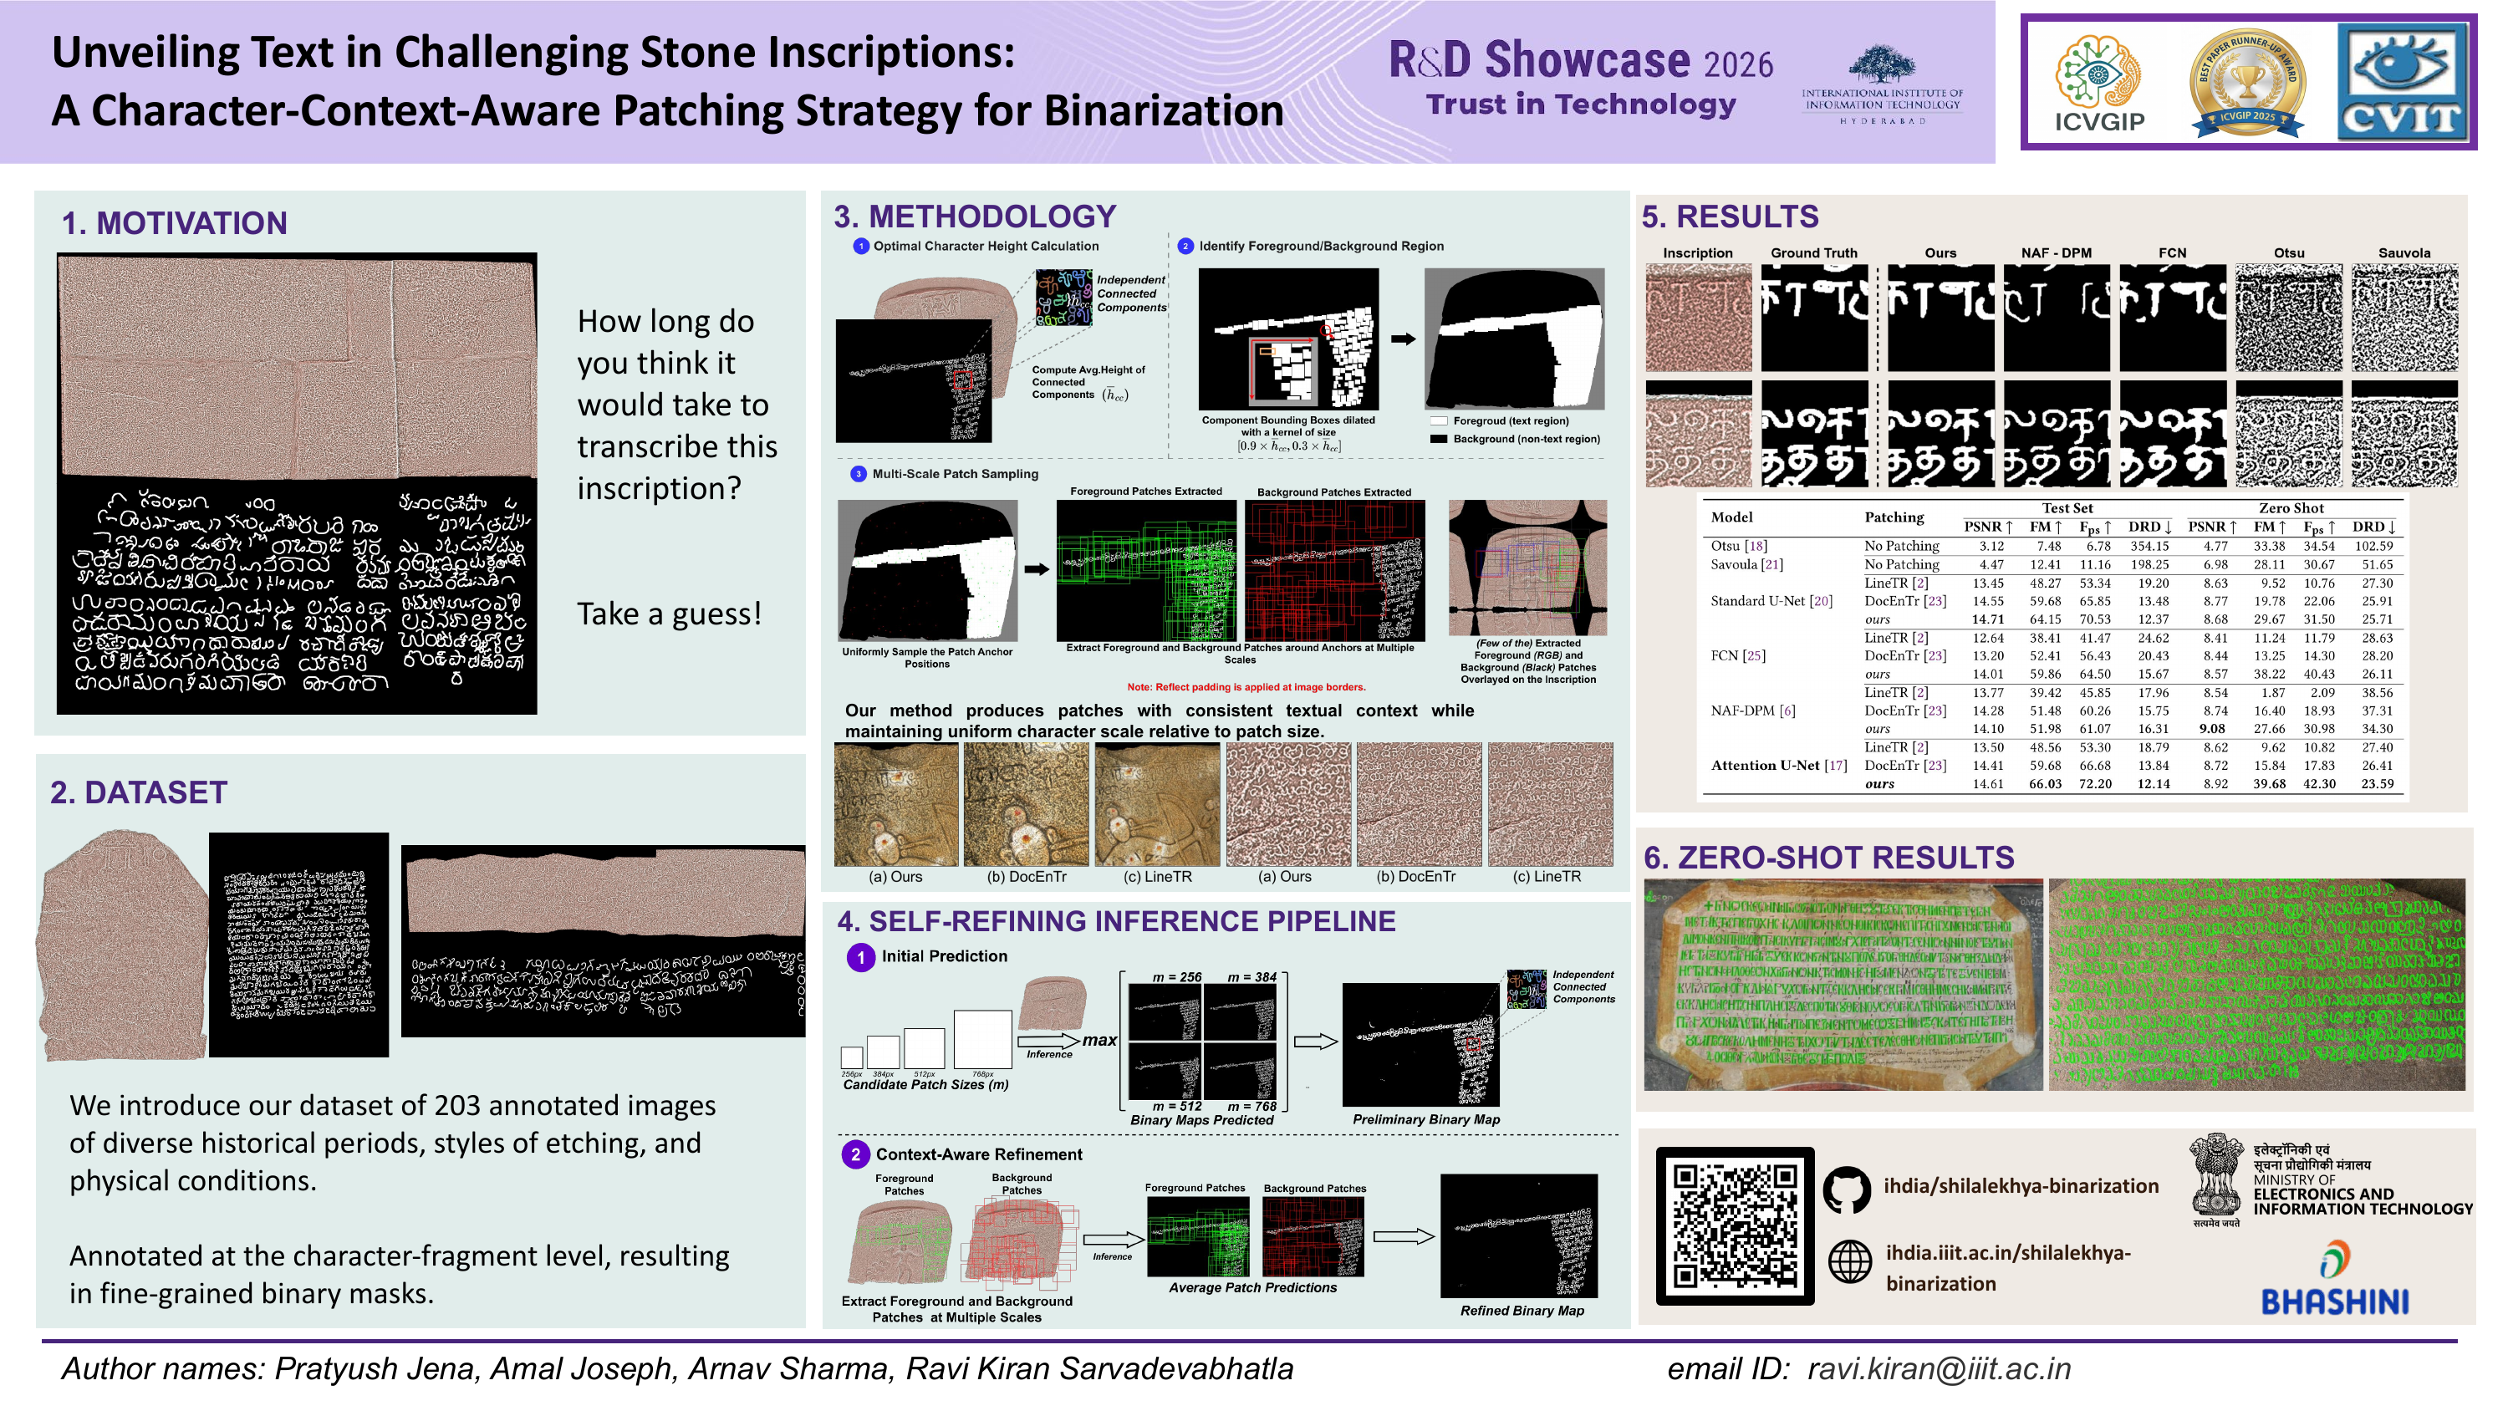This screenshot has width=2508, height=1411.
Task: Click the QR code image
Action: click(x=1734, y=1225)
